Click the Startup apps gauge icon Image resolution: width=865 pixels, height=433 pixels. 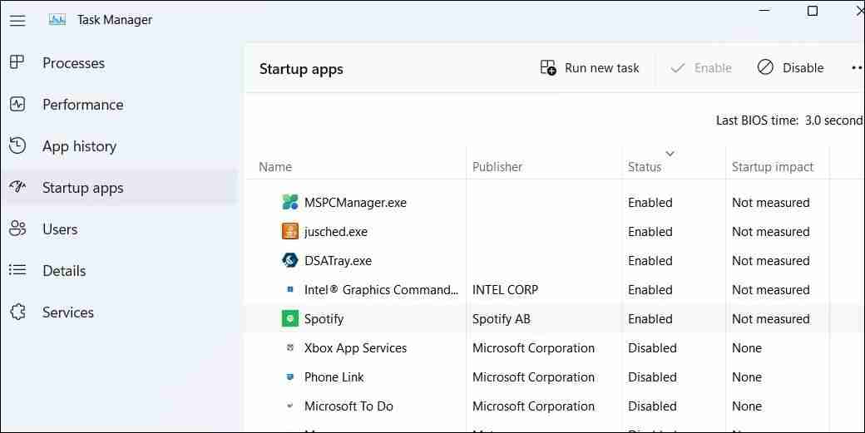pyautogui.click(x=17, y=187)
